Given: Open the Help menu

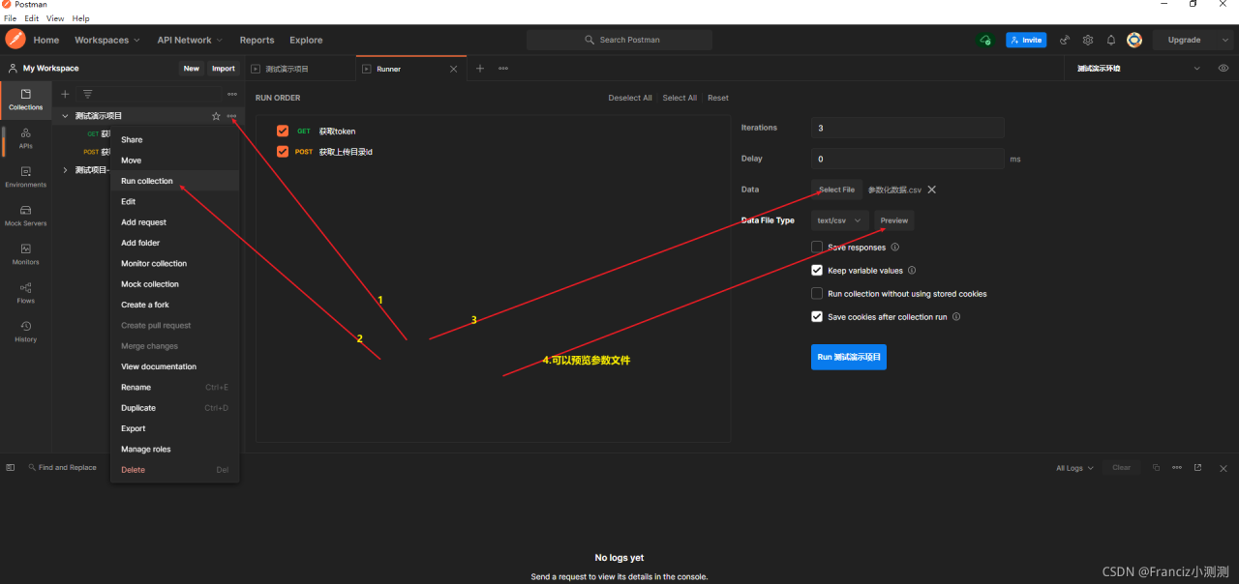Looking at the screenshot, I should pos(80,18).
